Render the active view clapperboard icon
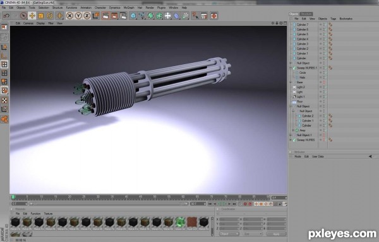This screenshot has height=242, width=379. click(105, 16)
